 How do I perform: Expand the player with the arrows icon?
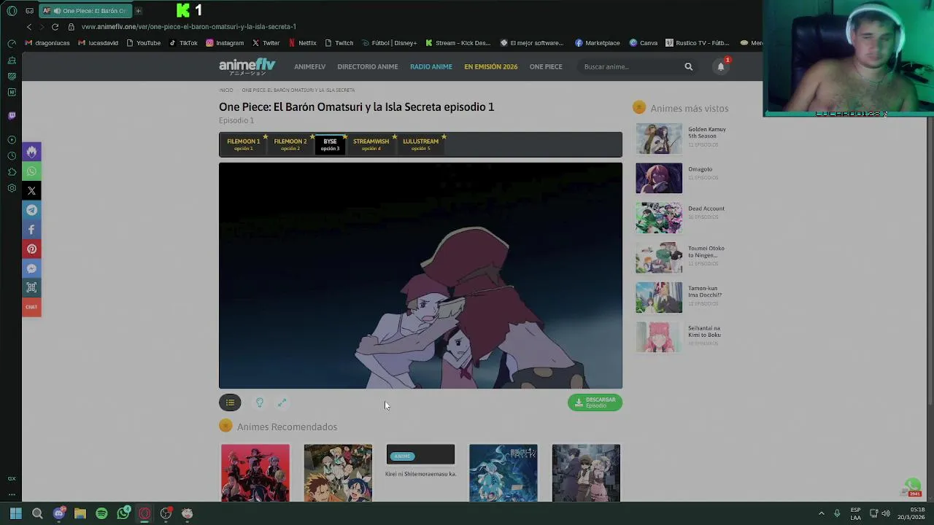tap(282, 402)
